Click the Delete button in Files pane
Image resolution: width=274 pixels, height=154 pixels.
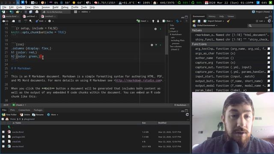[x=25, y=115]
